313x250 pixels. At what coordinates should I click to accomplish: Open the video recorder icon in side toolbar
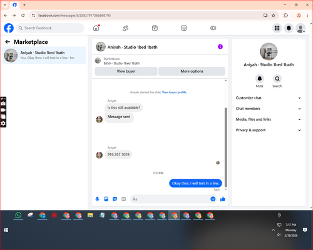point(3,110)
